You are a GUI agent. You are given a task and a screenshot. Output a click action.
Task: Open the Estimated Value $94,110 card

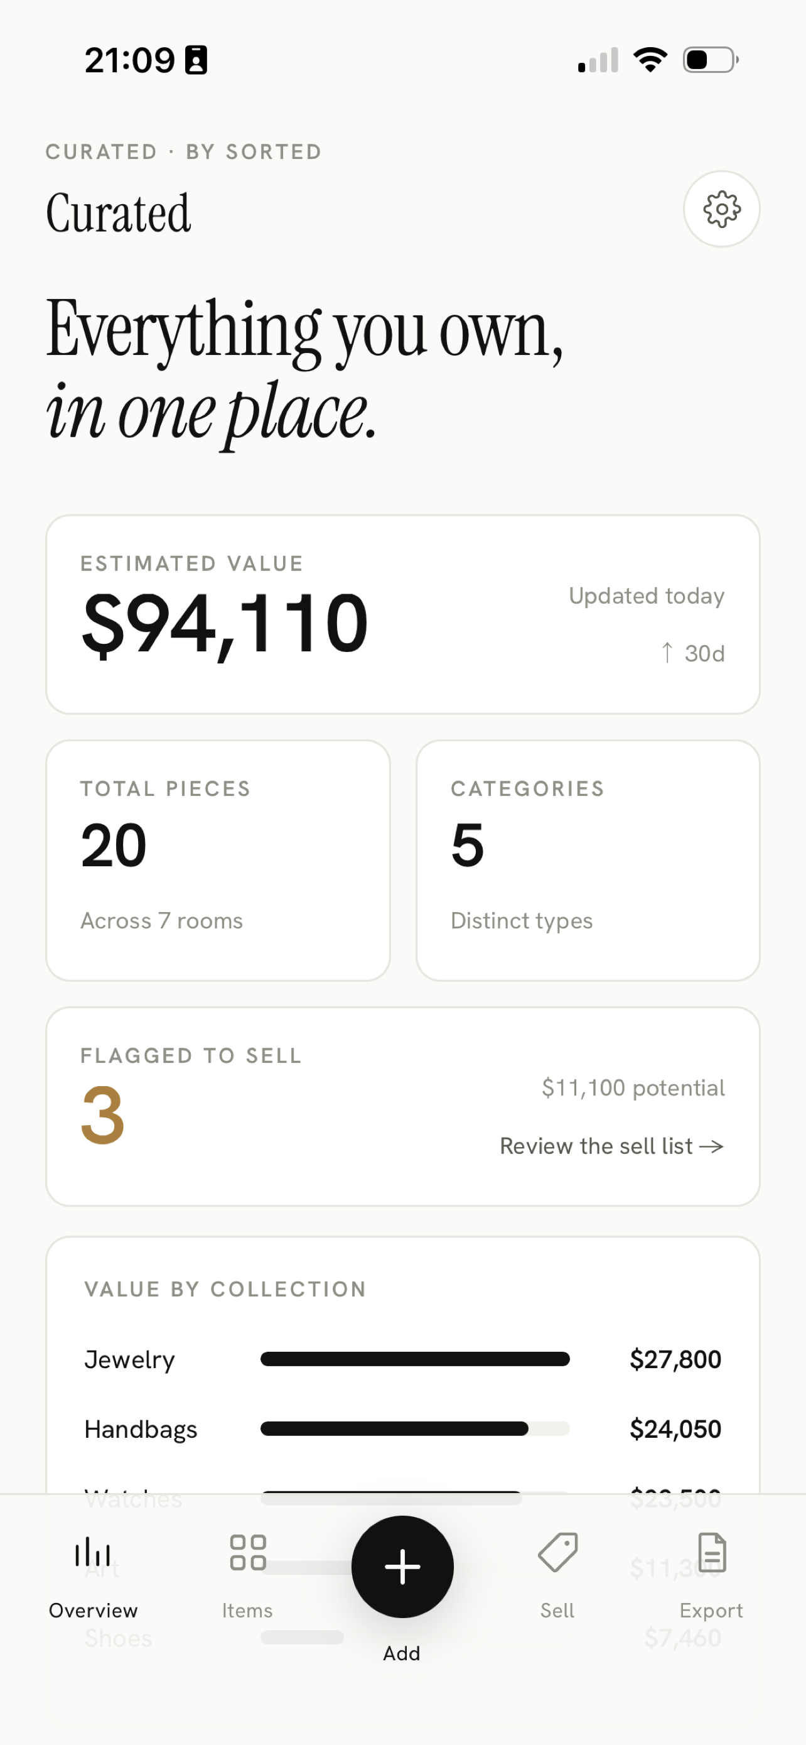[402, 614]
